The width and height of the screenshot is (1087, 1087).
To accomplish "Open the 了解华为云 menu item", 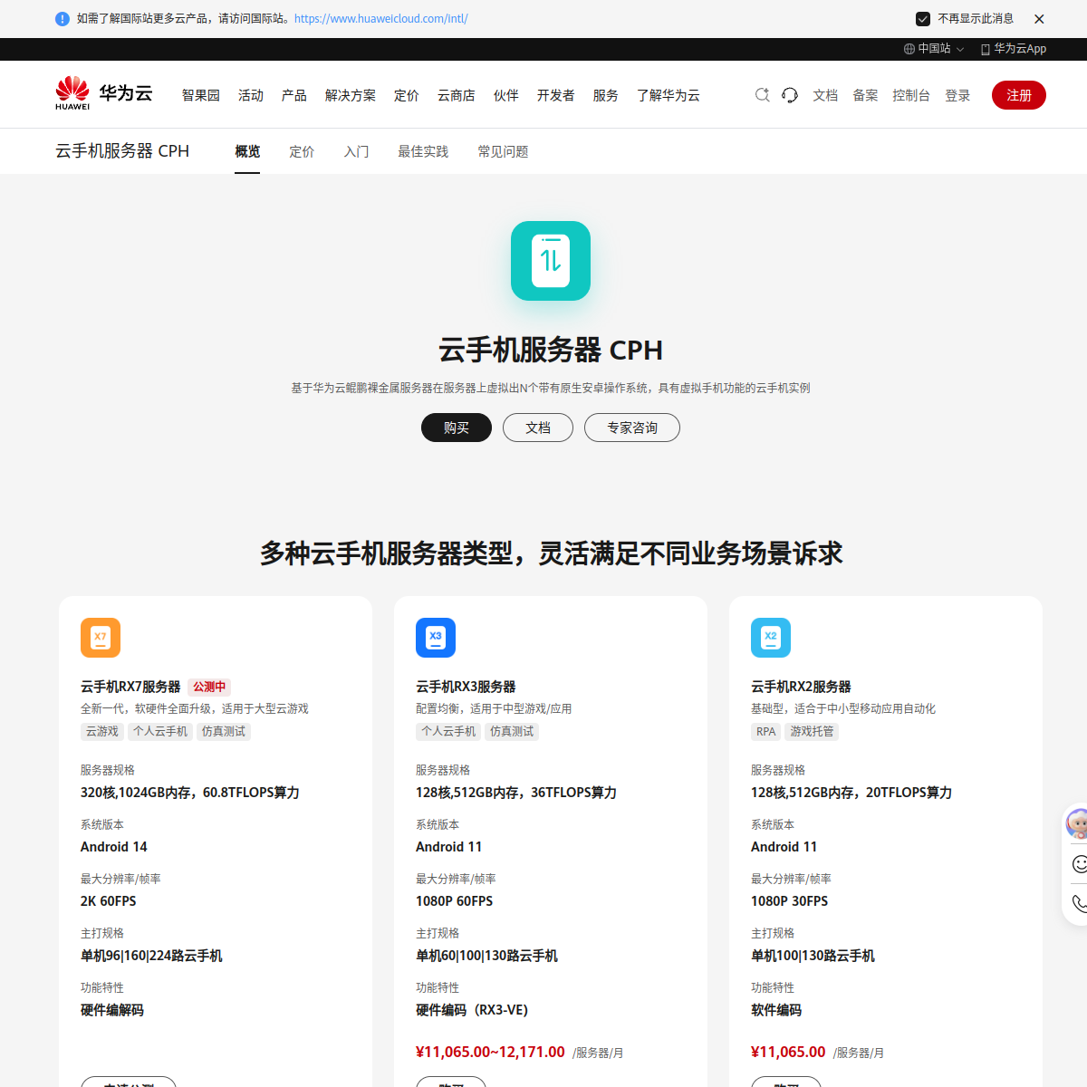I will point(669,95).
